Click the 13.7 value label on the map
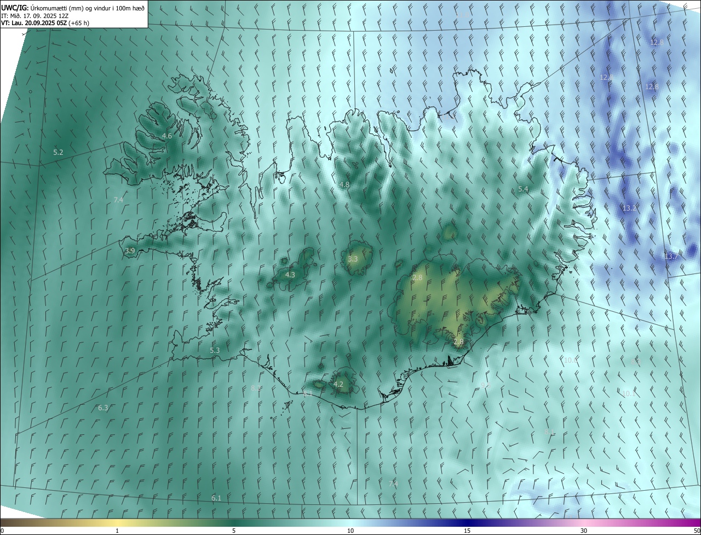Screen dimensions: 701x535 [671, 256]
